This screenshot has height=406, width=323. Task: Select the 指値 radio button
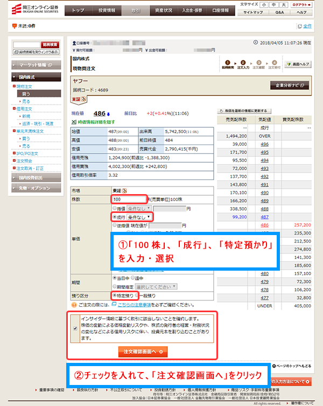pos(115,208)
